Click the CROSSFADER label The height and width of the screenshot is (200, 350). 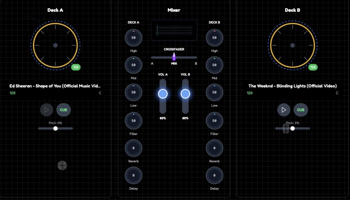[174, 49]
